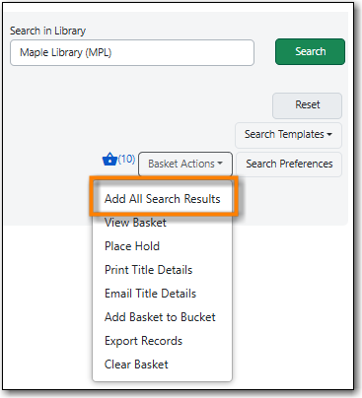Viewport: 362px width, 398px height.
Task: Select View Basket from the menu
Action: 162,223
